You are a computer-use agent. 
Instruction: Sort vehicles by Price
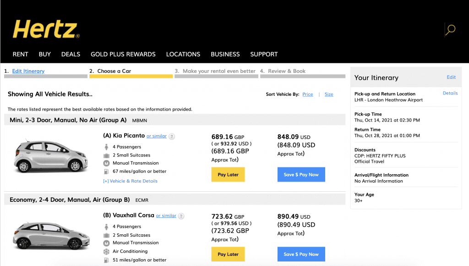point(307,94)
